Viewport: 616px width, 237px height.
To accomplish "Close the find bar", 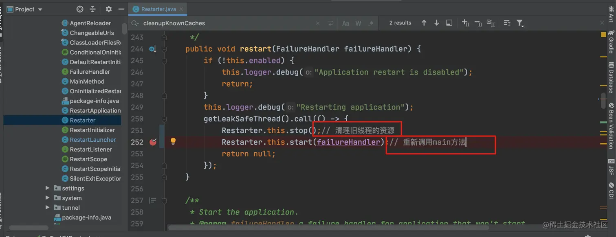I will (603, 23).
